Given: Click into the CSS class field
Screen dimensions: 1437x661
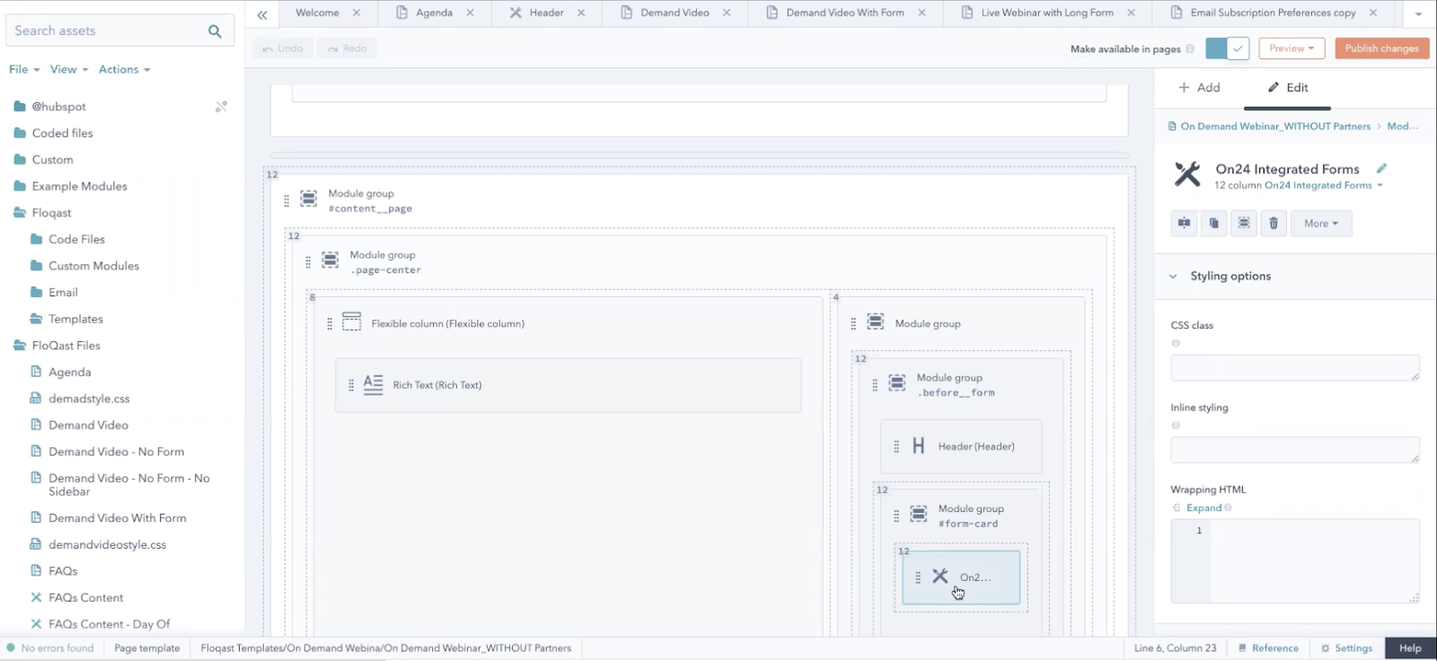Looking at the screenshot, I should [1295, 367].
